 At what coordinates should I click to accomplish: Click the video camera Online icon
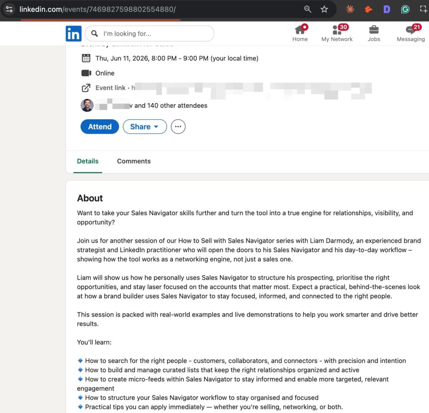[x=86, y=73]
